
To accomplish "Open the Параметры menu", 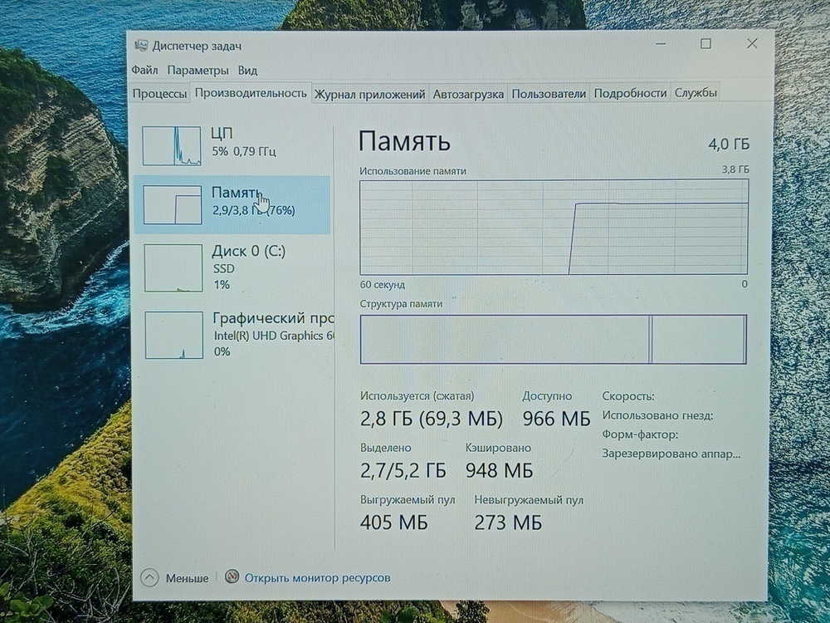I will (x=199, y=71).
